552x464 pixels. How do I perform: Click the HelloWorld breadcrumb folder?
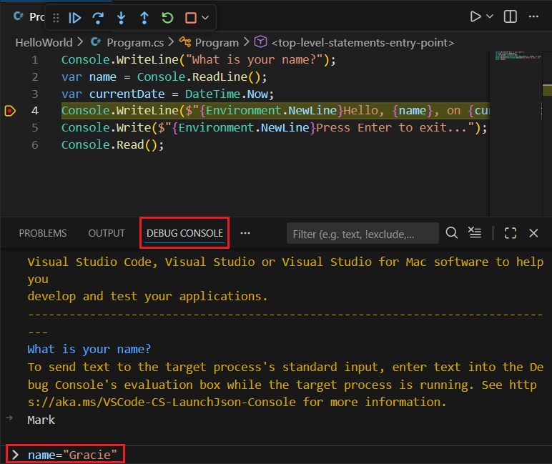(x=44, y=43)
